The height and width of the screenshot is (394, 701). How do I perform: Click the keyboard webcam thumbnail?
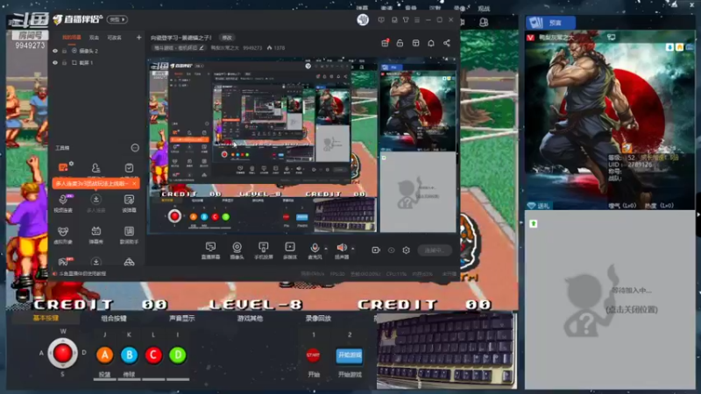pyautogui.click(x=446, y=351)
